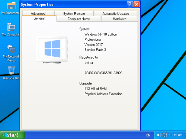186x139 pixels.
Task: Select the General tab
Action: (x=39, y=19)
